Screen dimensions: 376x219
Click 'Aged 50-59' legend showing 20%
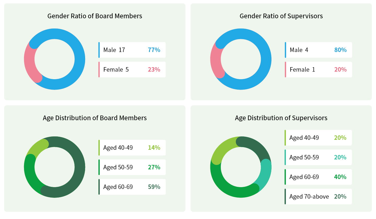tap(318, 157)
